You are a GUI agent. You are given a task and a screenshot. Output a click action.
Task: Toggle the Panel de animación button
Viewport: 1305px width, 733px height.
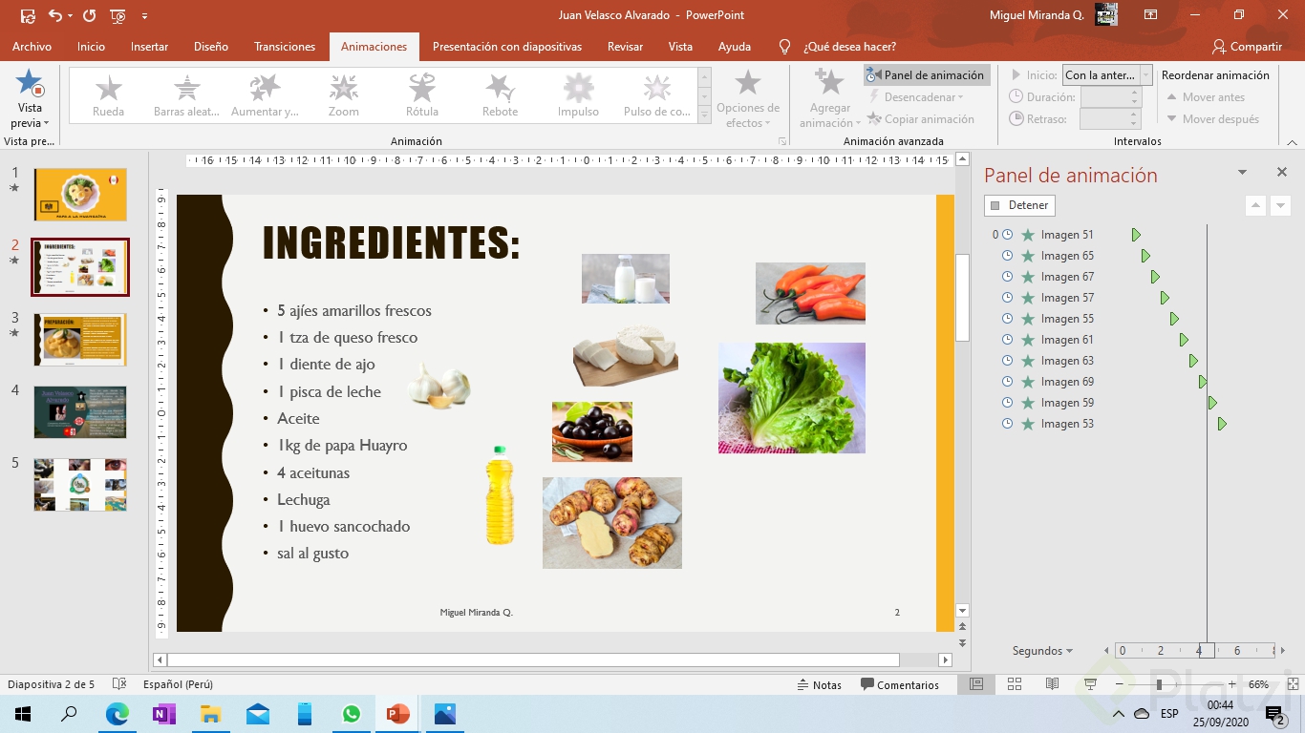click(x=925, y=75)
